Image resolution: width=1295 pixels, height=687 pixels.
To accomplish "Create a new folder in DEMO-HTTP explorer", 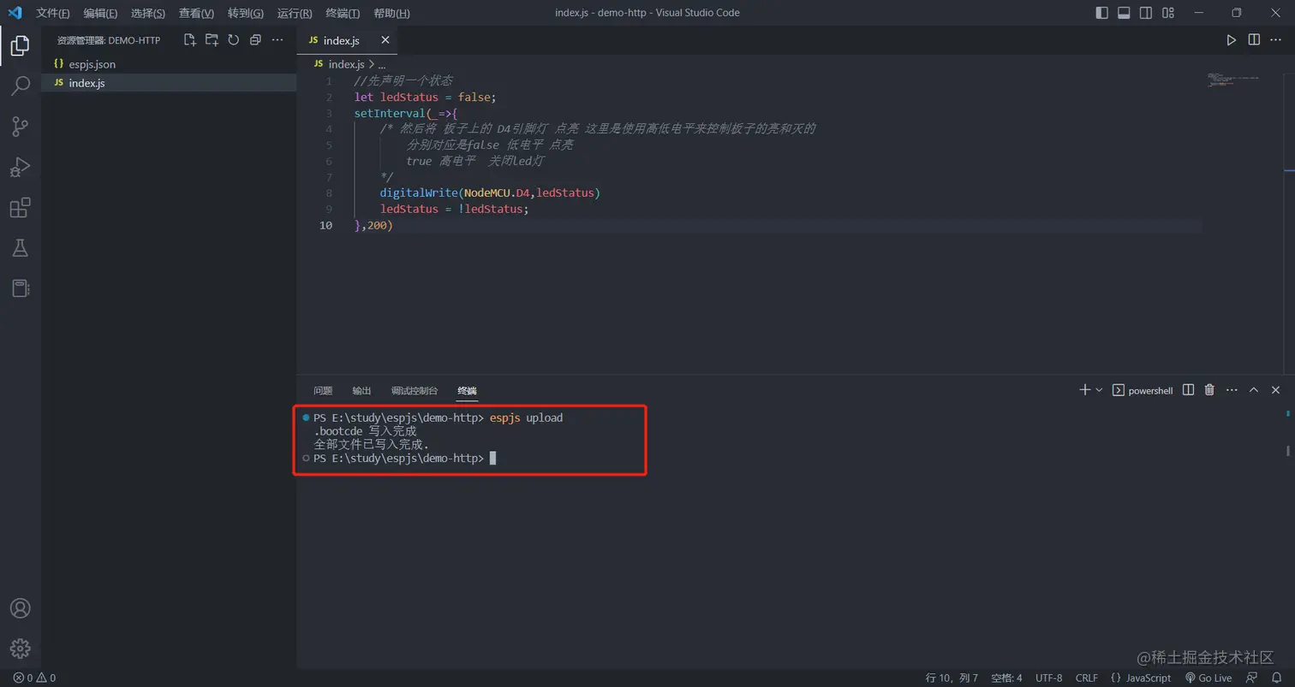I will tap(212, 40).
